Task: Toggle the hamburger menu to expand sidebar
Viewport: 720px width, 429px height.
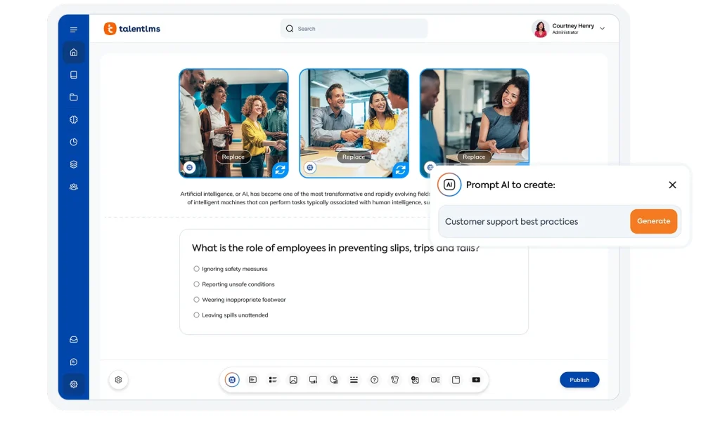Action: (x=74, y=29)
